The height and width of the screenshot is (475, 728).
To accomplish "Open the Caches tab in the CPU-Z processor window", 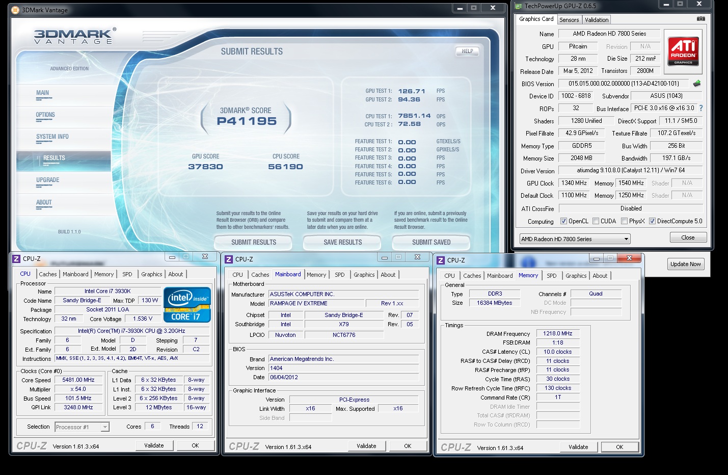I will pos(48,274).
